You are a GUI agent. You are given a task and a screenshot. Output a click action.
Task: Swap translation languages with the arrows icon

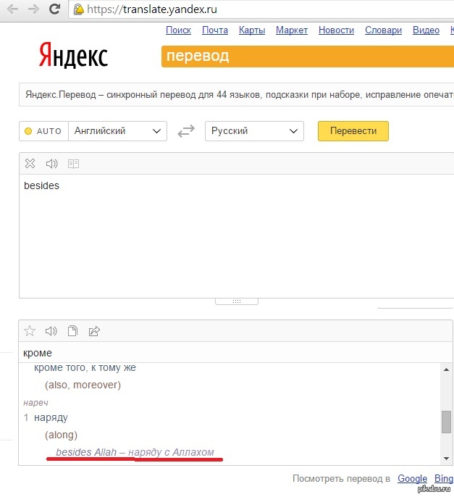click(186, 131)
